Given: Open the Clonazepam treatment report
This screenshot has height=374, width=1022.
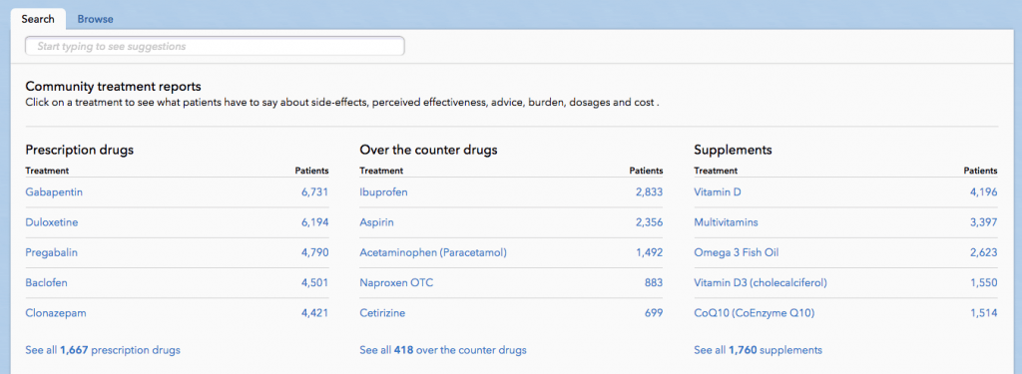Looking at the screenshot, I should coord(56,313).
